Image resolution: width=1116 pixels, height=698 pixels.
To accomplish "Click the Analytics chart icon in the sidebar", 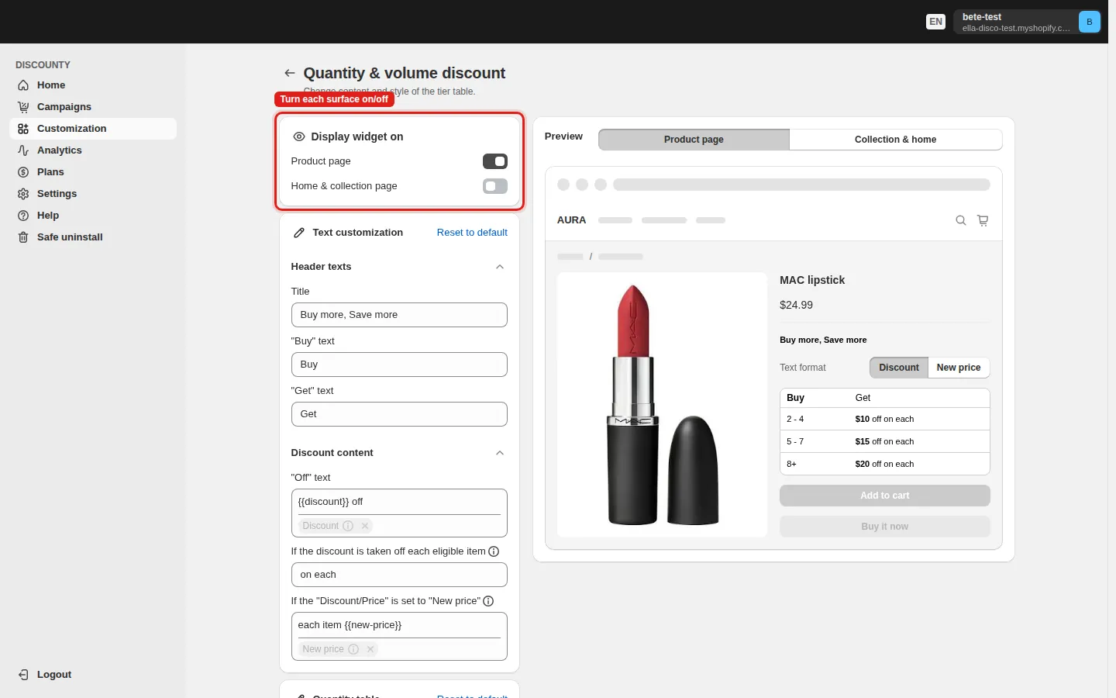I will (x=23, y=150).
